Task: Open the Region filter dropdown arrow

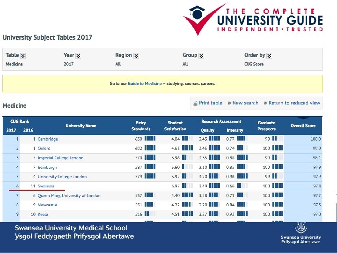Action: click(136, 56)
